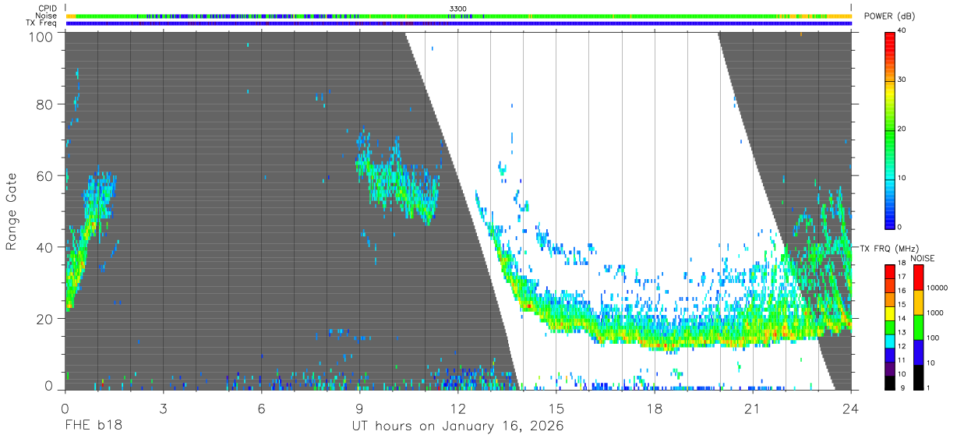Viewport: 957px width, 442px height.
Task: Click the 80 tick on range gate axis
Action: click(x=45, y=104)
